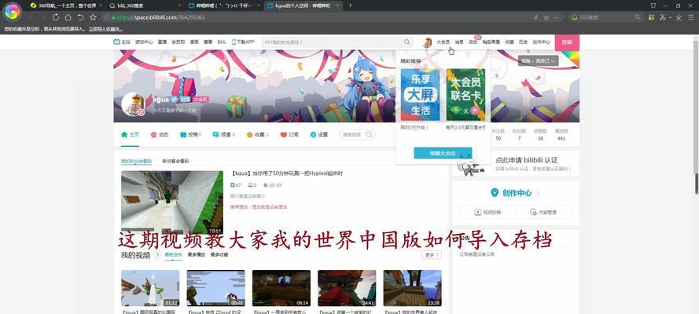Viewport: 699px width, 314px height.
Task: Open 历史 in top nav
Action: tap(524, 42)
